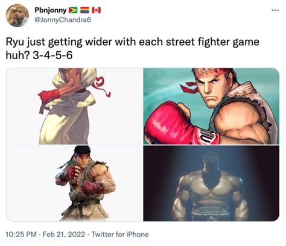Open the Street Fighter 6 Ryu silhouette image

click(x=211, y=183)
